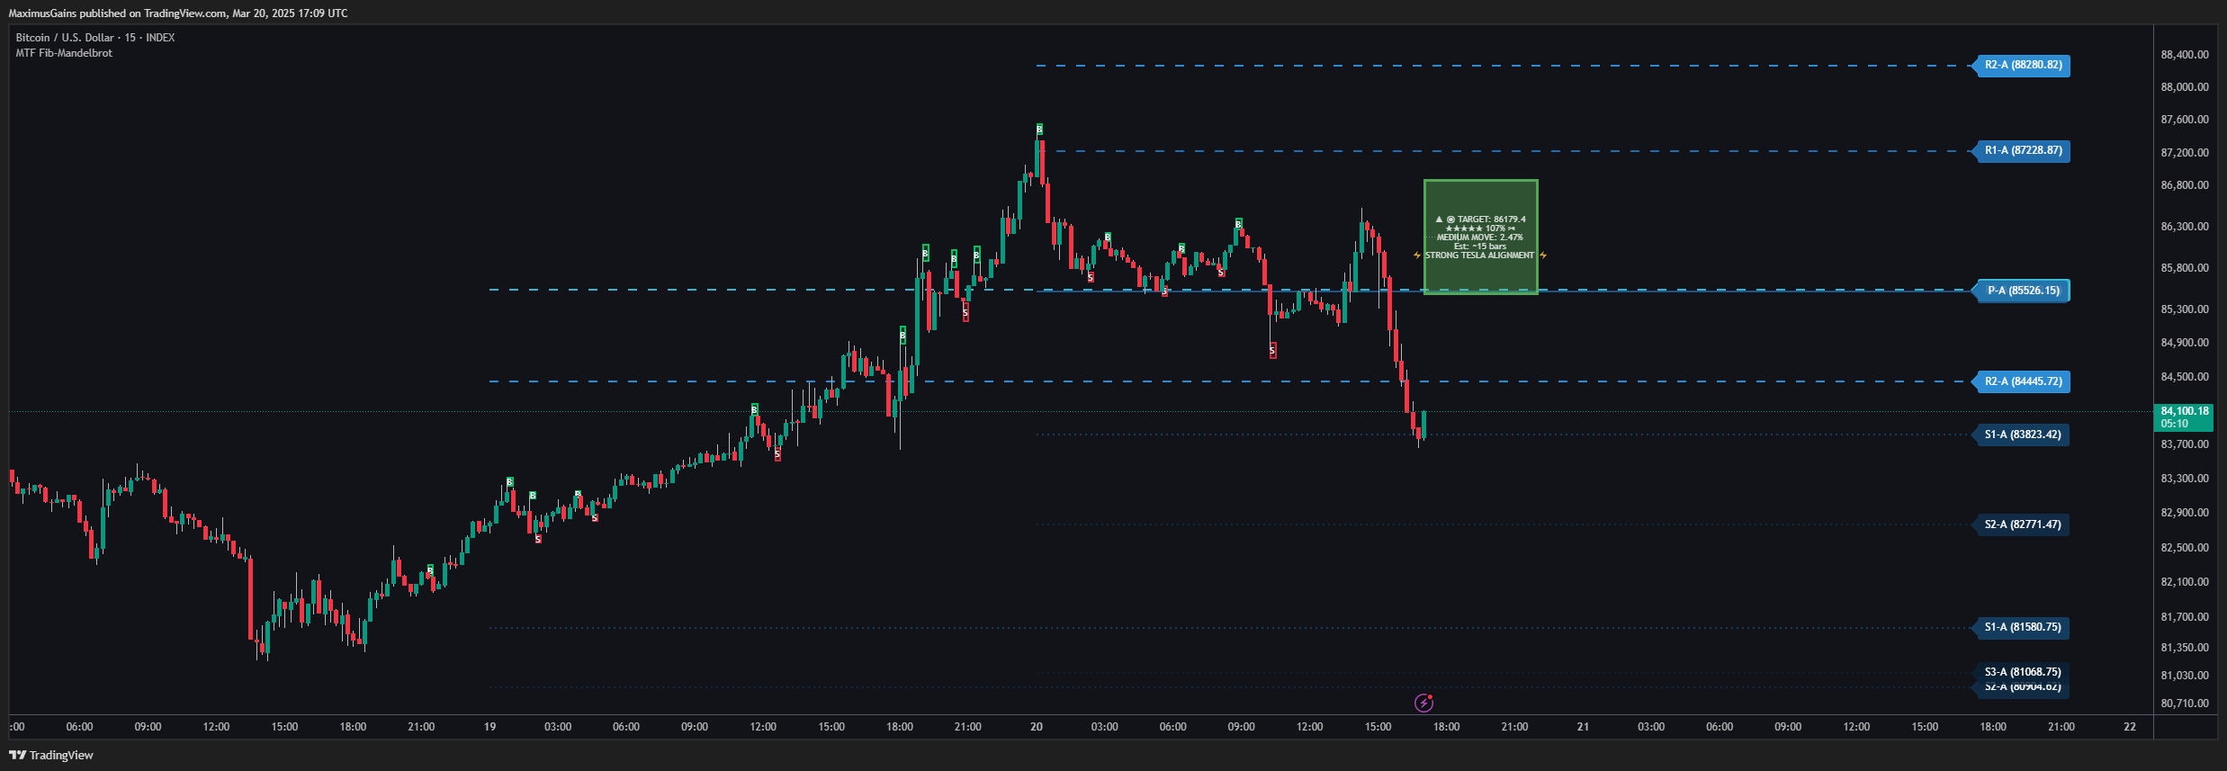
Task: Click the 82,100.00 price axis label
Action: point(2184,582)
